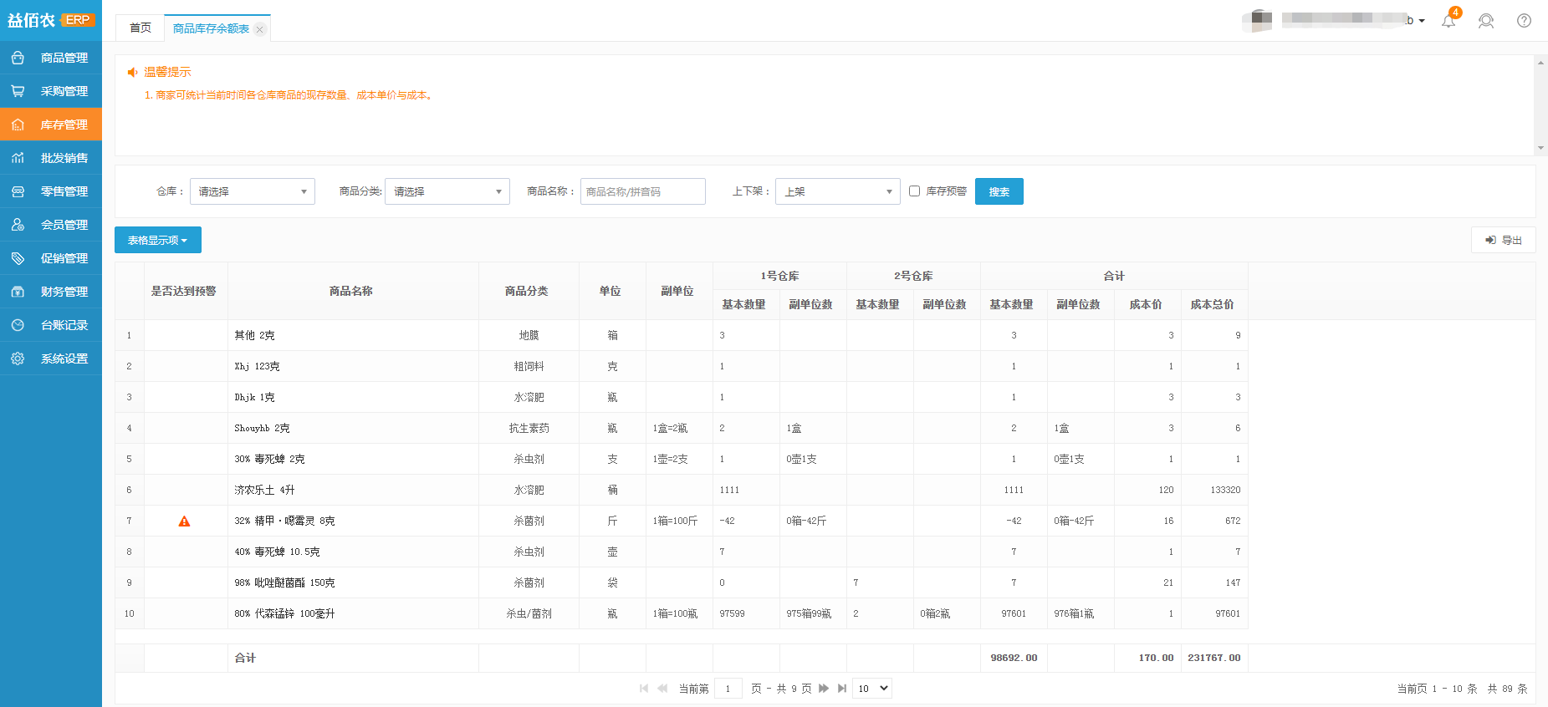Click the customer service headset icon
This screenshot has height=707, width=1548.
pos(1486,21)
